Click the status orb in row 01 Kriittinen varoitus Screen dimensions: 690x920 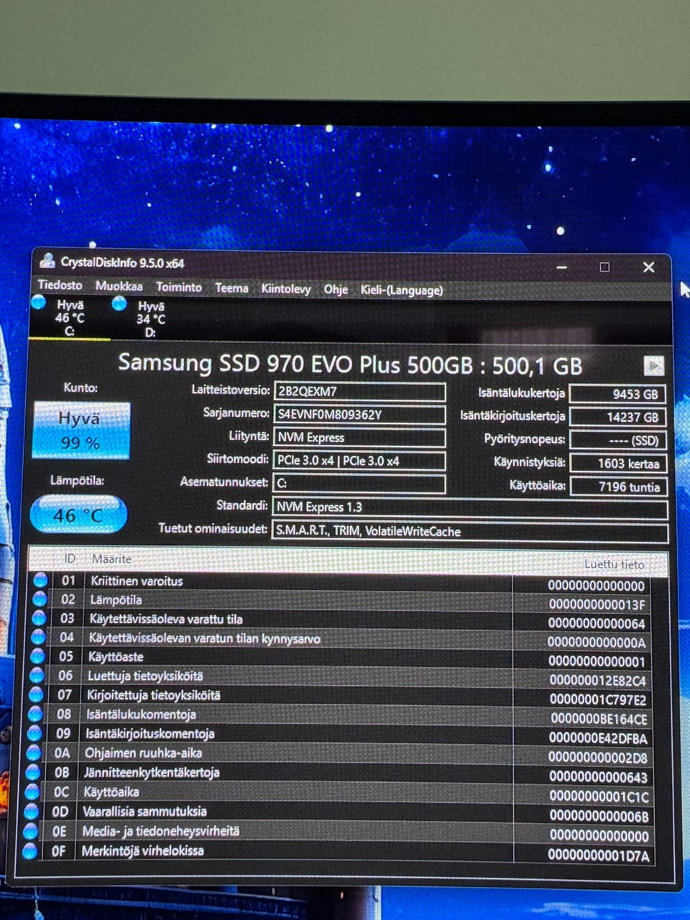click(x=40, y=580)
